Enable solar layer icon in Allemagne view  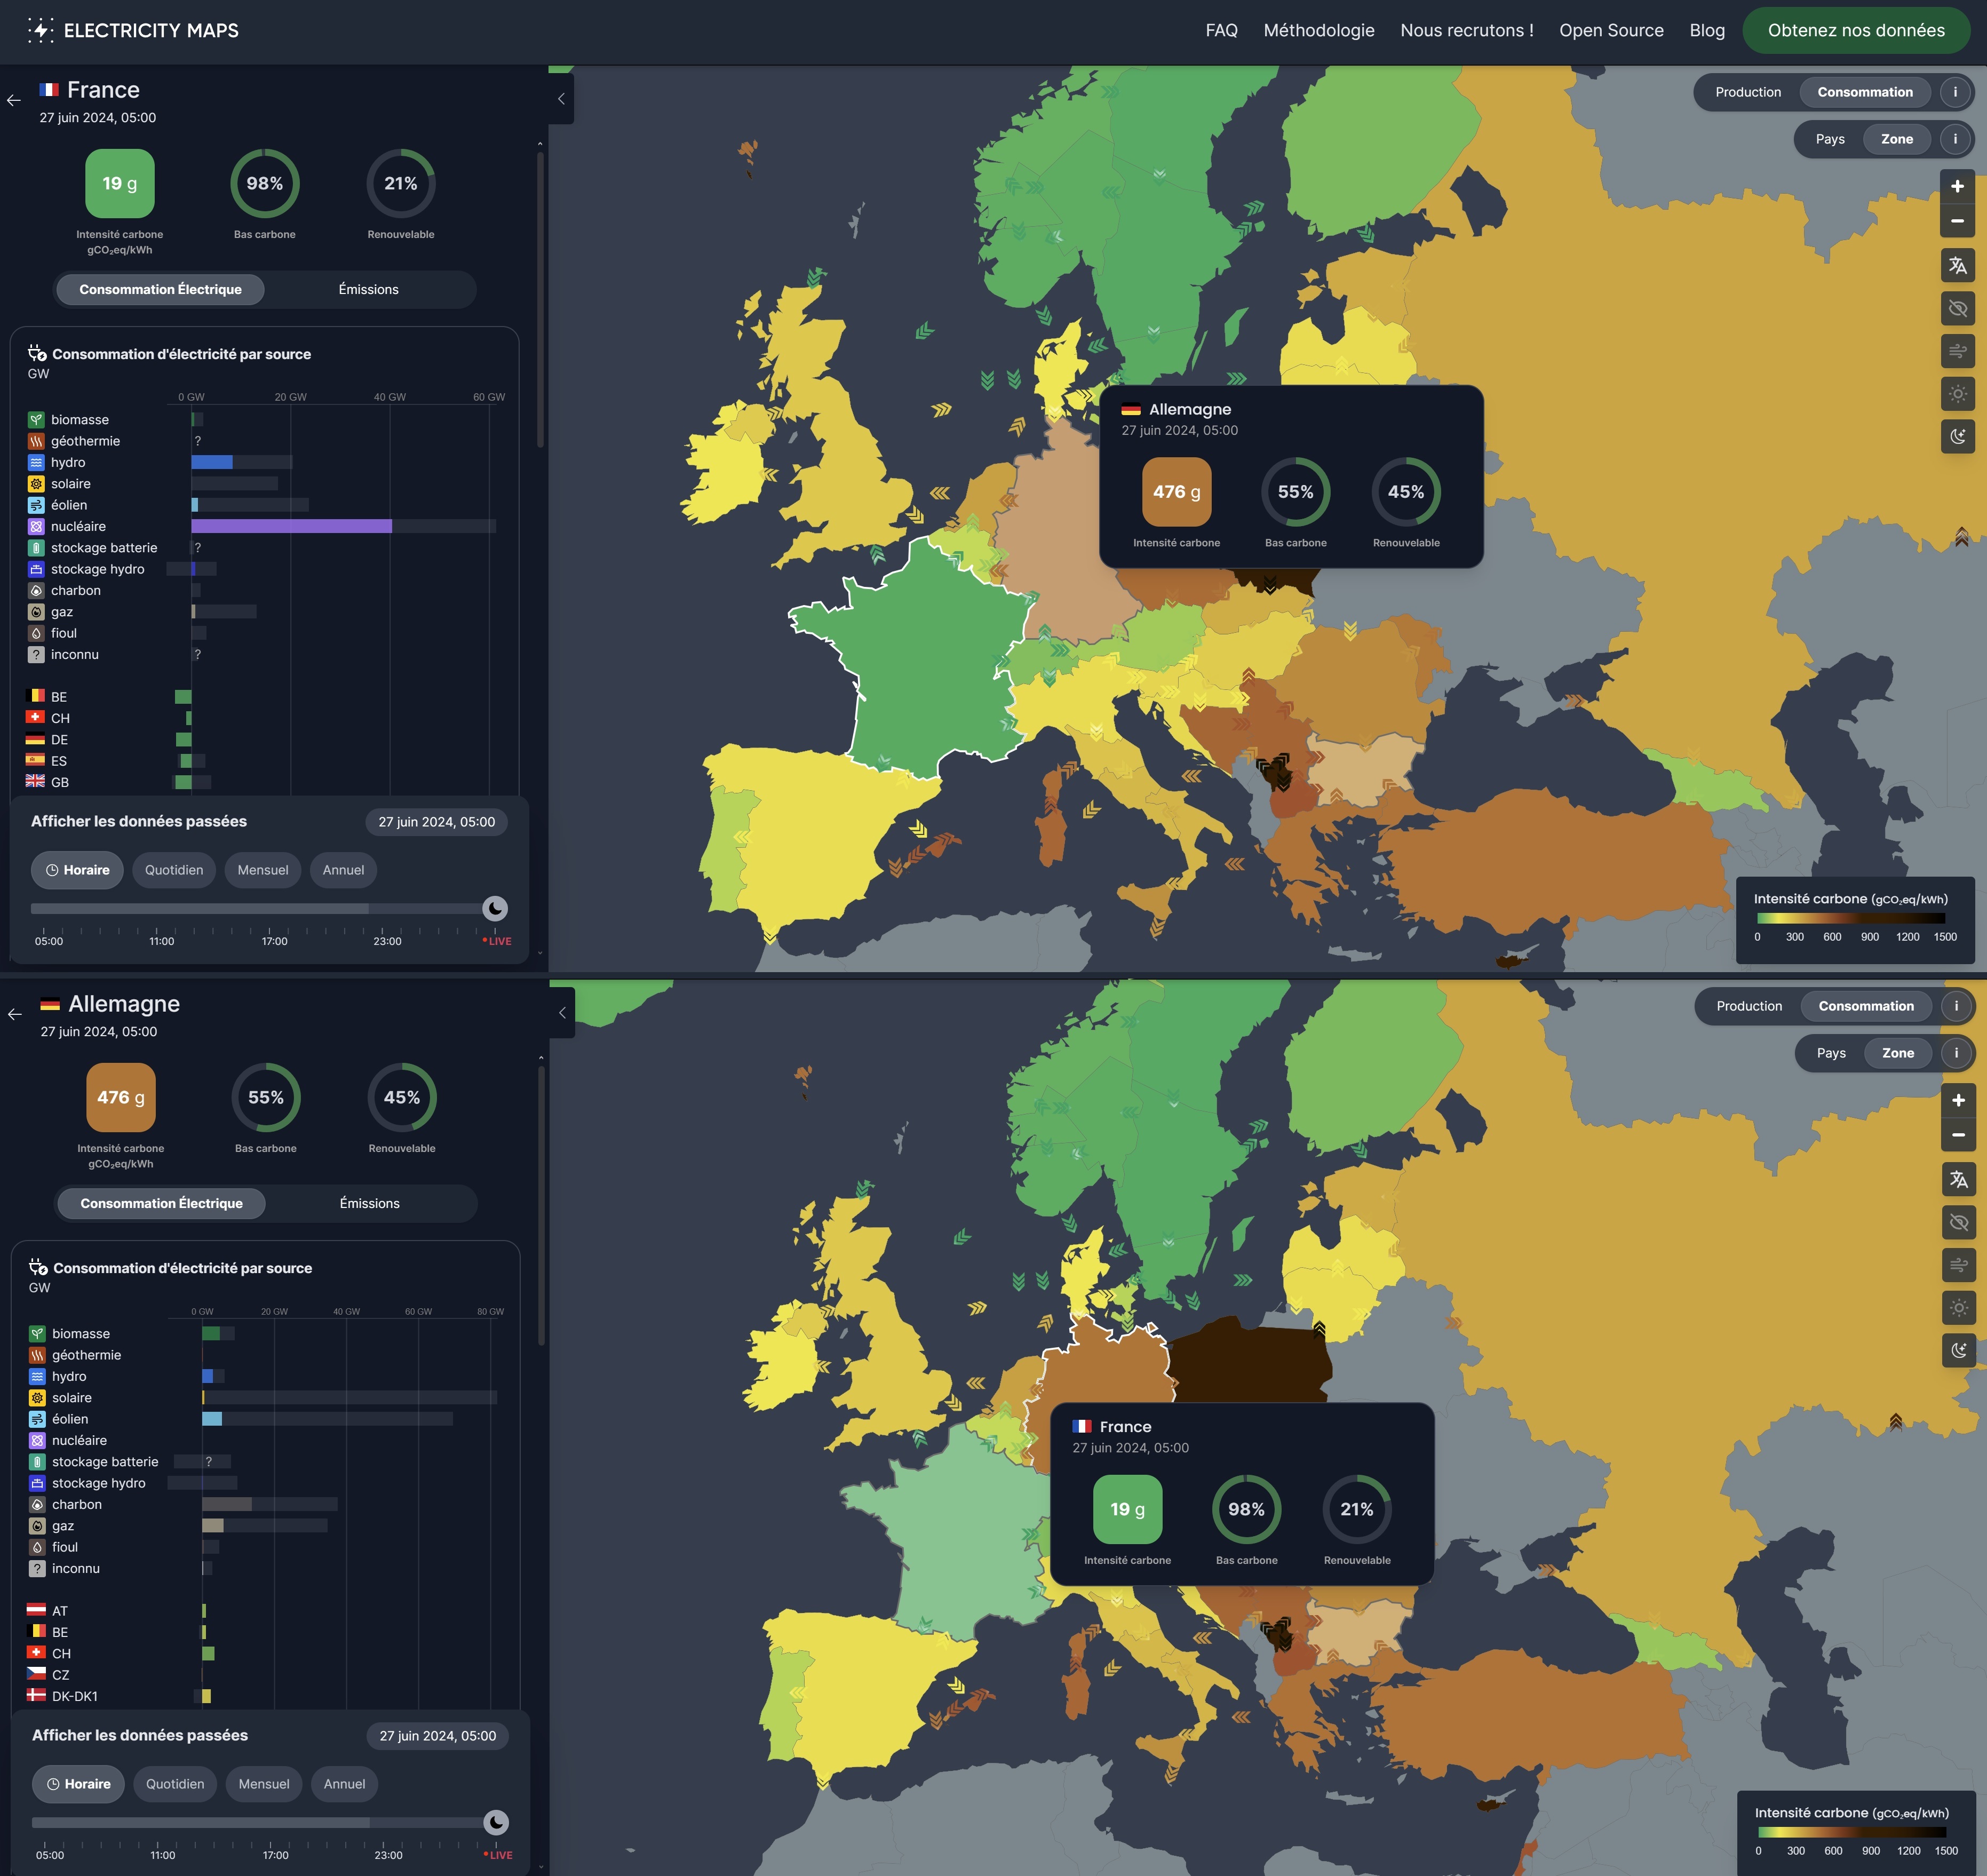[x=1958, y=1308]
